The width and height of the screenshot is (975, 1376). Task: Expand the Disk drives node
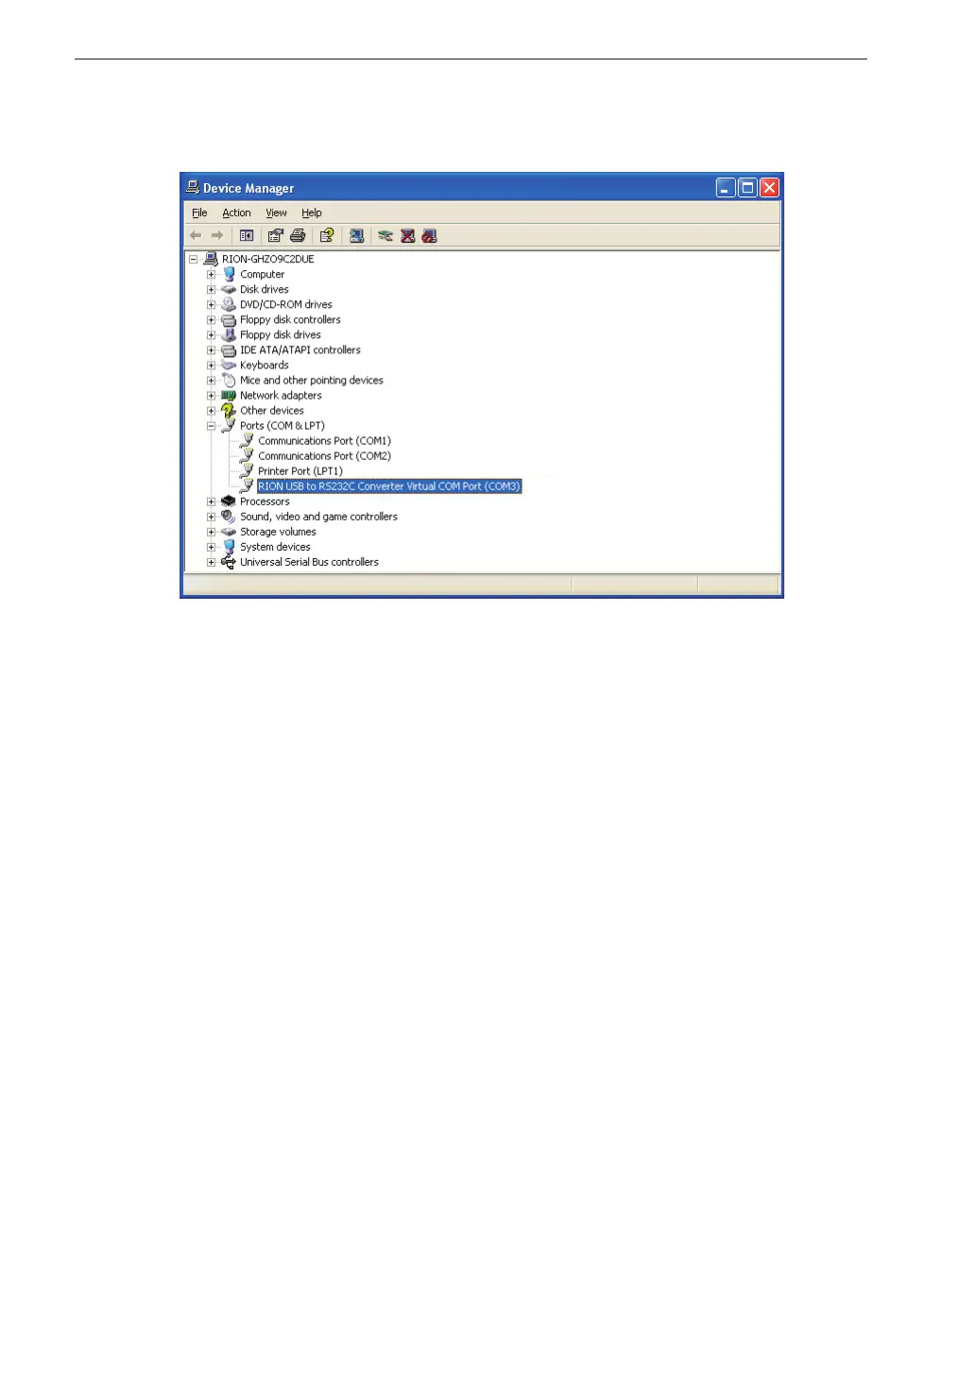(x=212, y=290)
